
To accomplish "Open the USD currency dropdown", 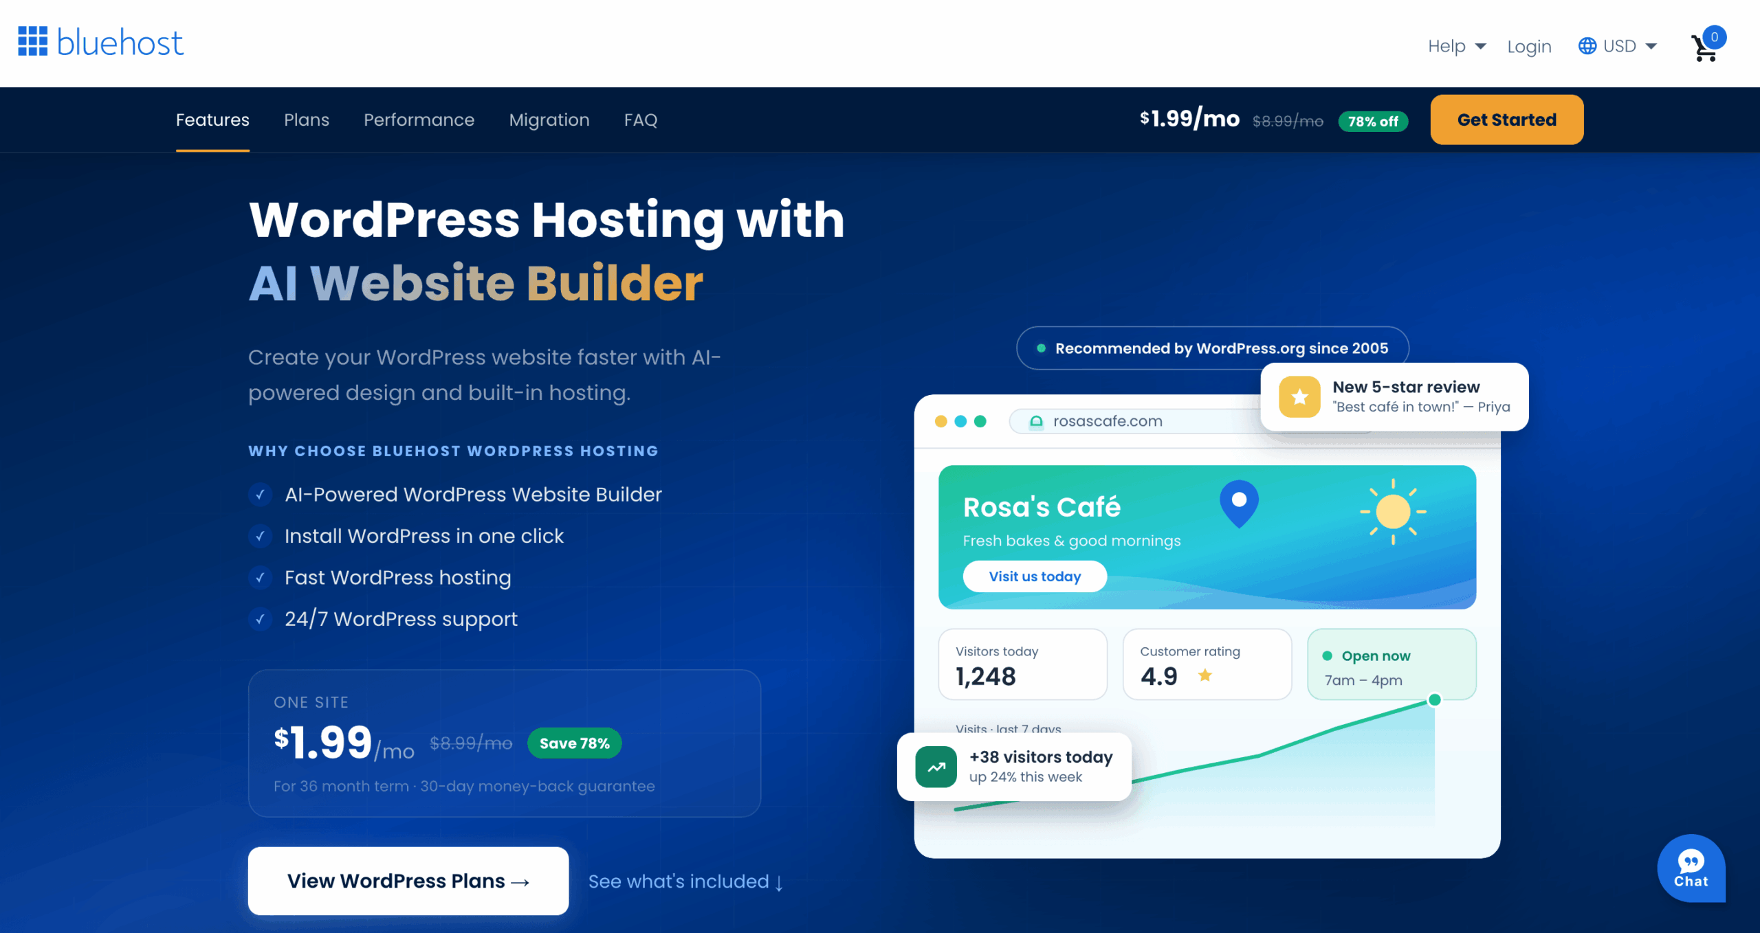I will pyautogui.click(x=1617, y=46).
